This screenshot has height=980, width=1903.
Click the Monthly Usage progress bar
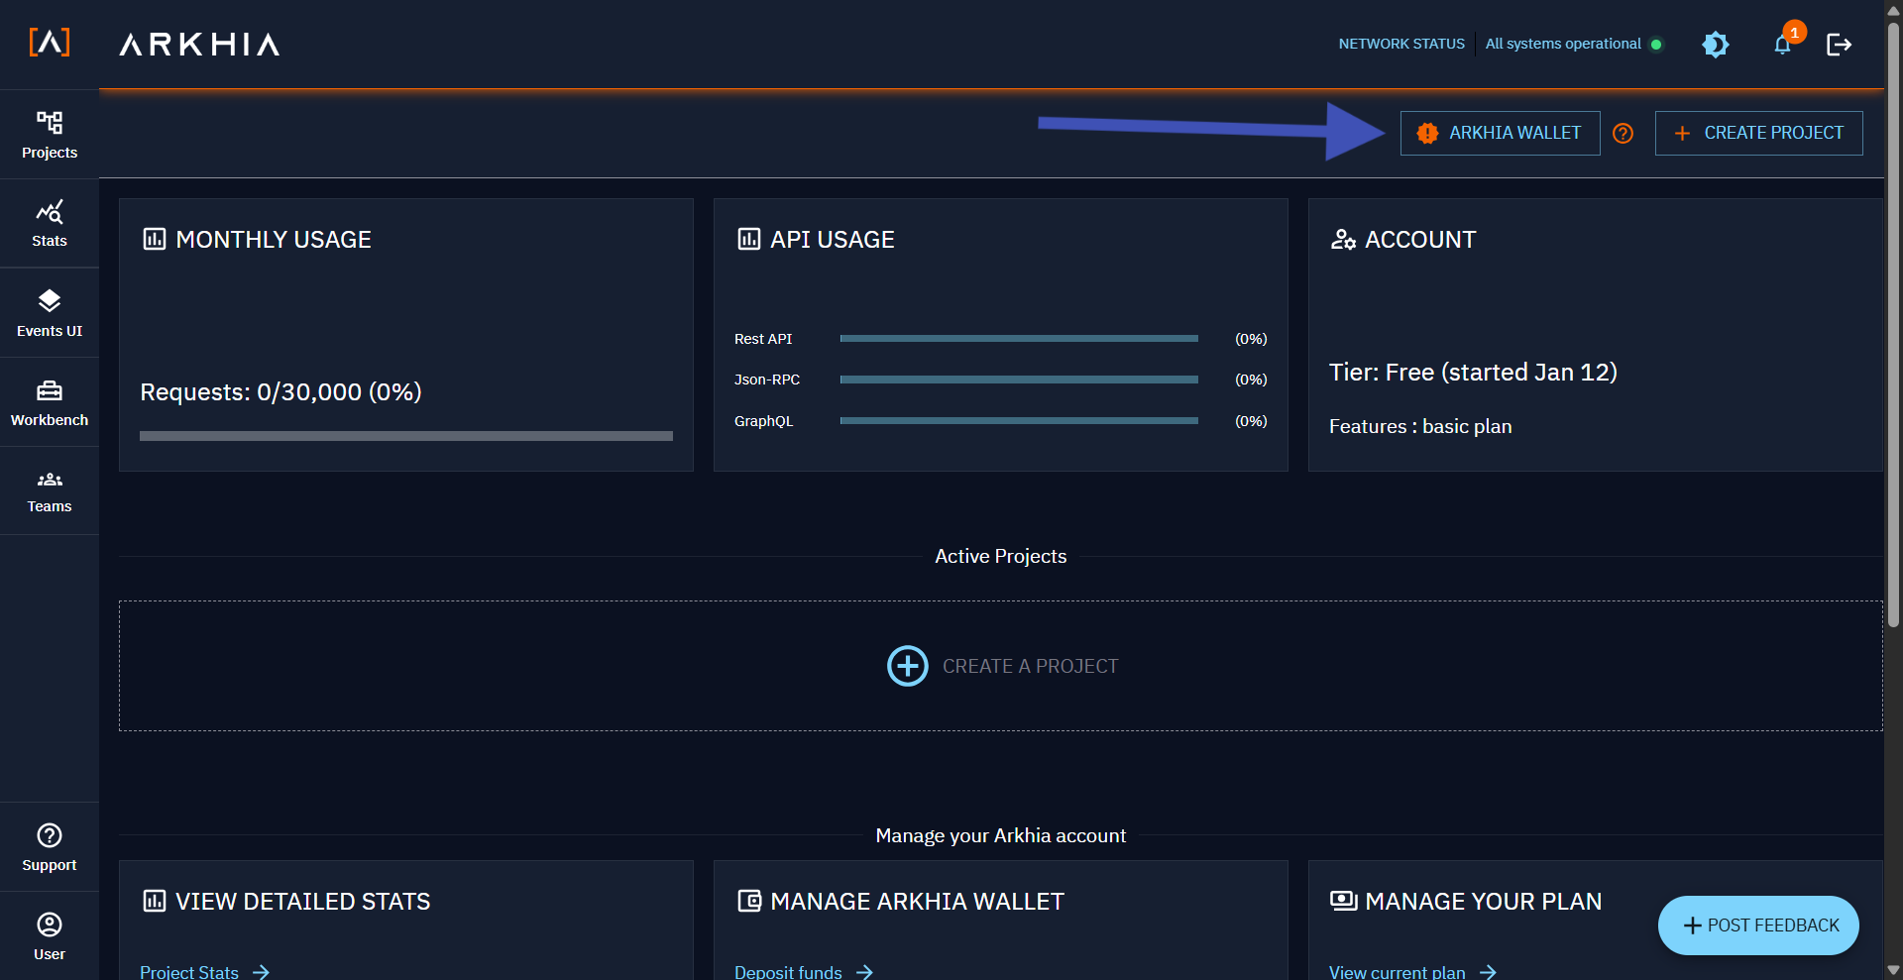tap(405, 435)
